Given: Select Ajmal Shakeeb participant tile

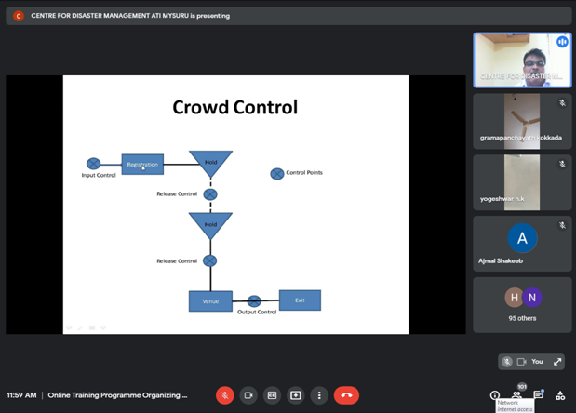Looking at the screenshot, I should coord(522,244).
